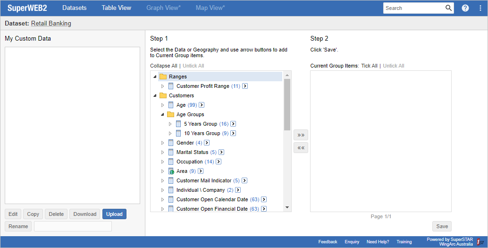The width and height of the screenshot is (488, 248).
Task: Expand the Customer Profit Range field
Action: pyautogui.click(x=163, y=86)
